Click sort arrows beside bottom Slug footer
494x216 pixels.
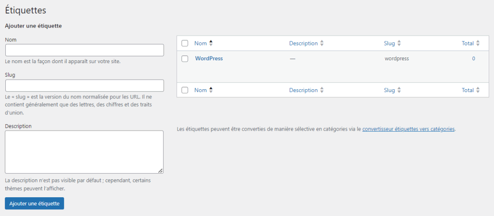point(399,90)
